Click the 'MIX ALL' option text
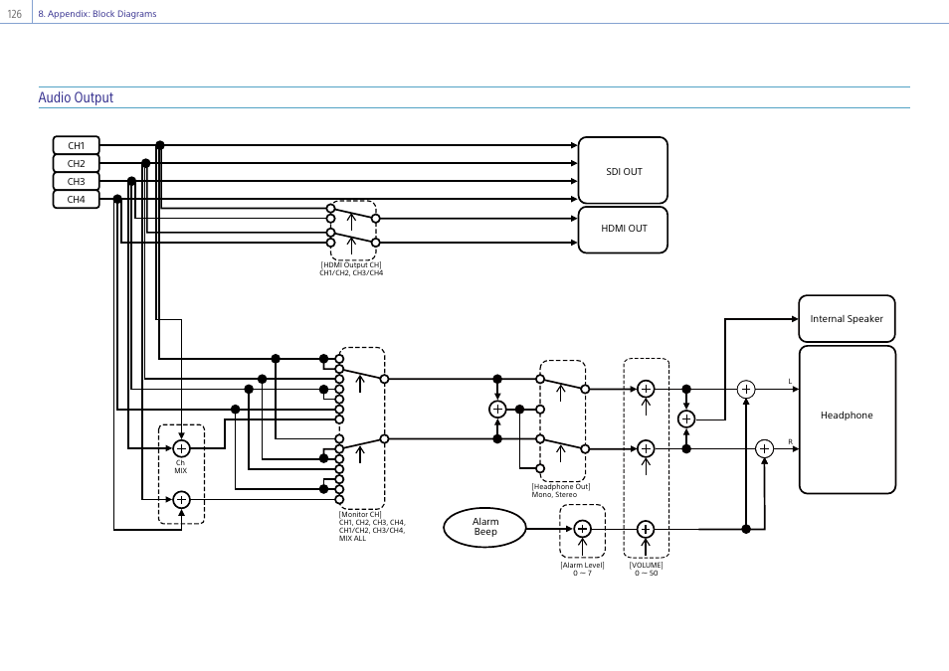 pos(352,538)
